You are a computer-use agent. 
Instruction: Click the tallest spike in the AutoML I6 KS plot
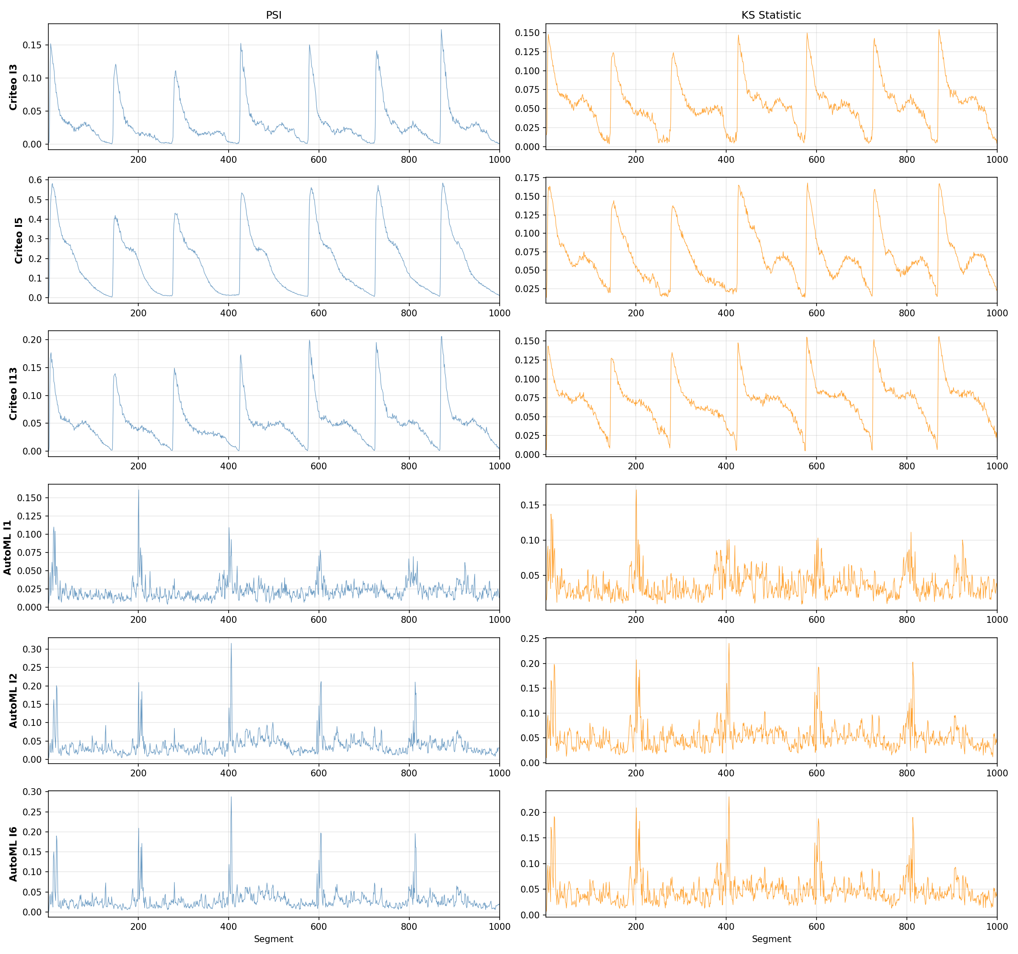729,798
